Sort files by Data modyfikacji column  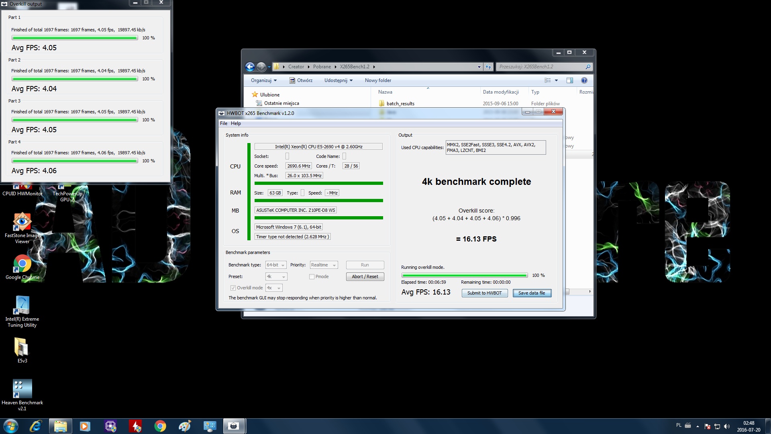tap(504, 92)
